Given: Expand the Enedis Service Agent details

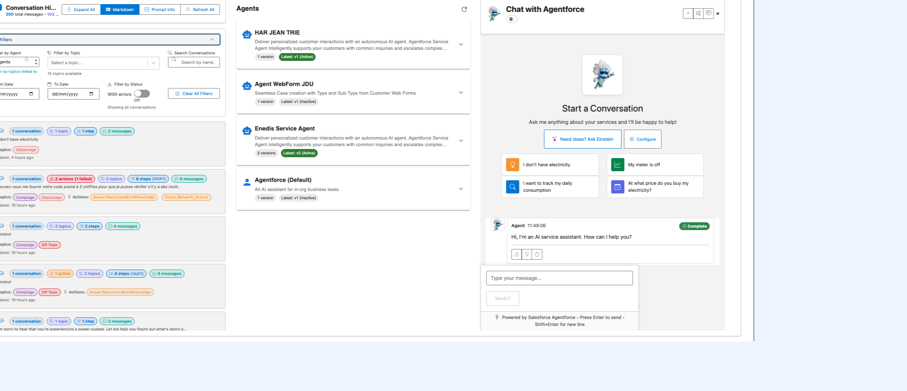Looking at the screenshot, I should (461, 140).
